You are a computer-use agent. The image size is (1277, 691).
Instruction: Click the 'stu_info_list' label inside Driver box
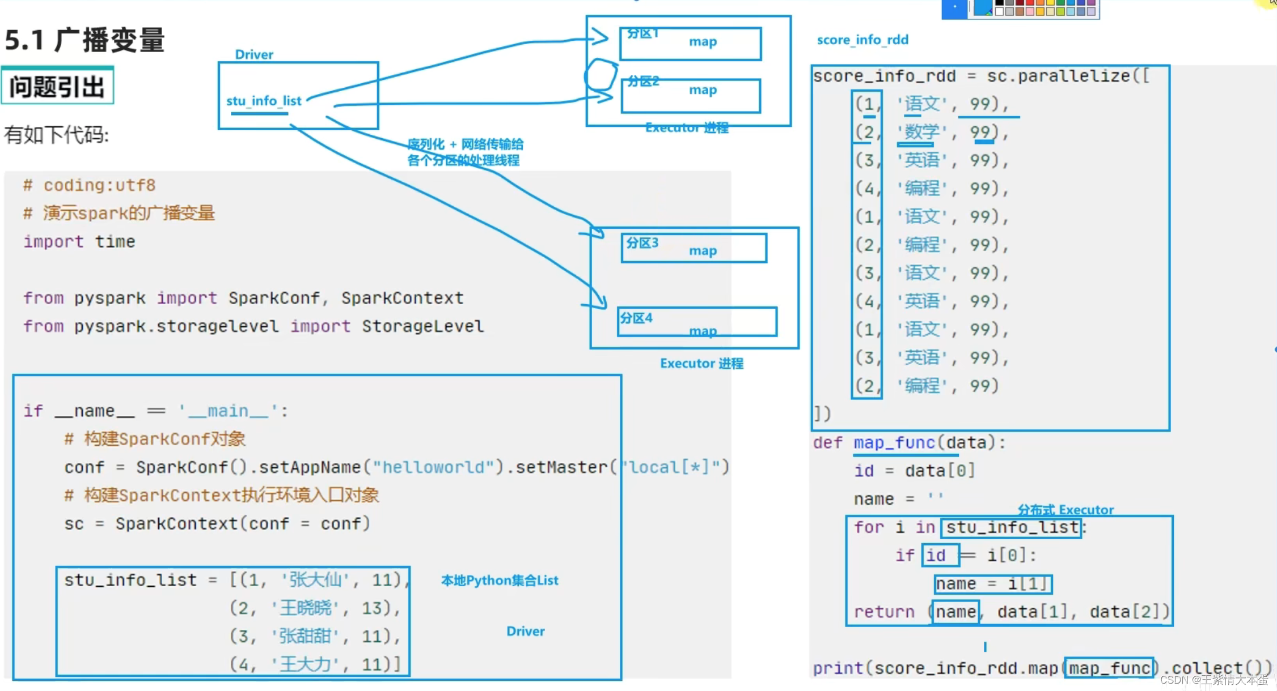[264, 101]
